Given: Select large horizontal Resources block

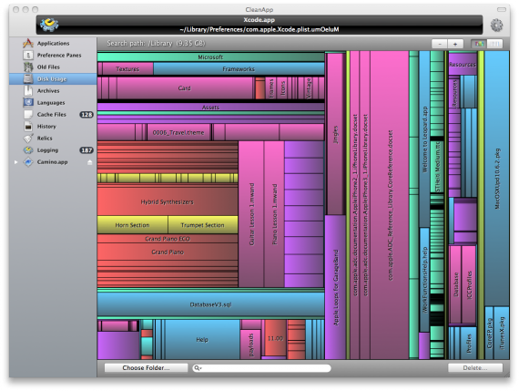Looking at the screenshot, I should 463,64.
